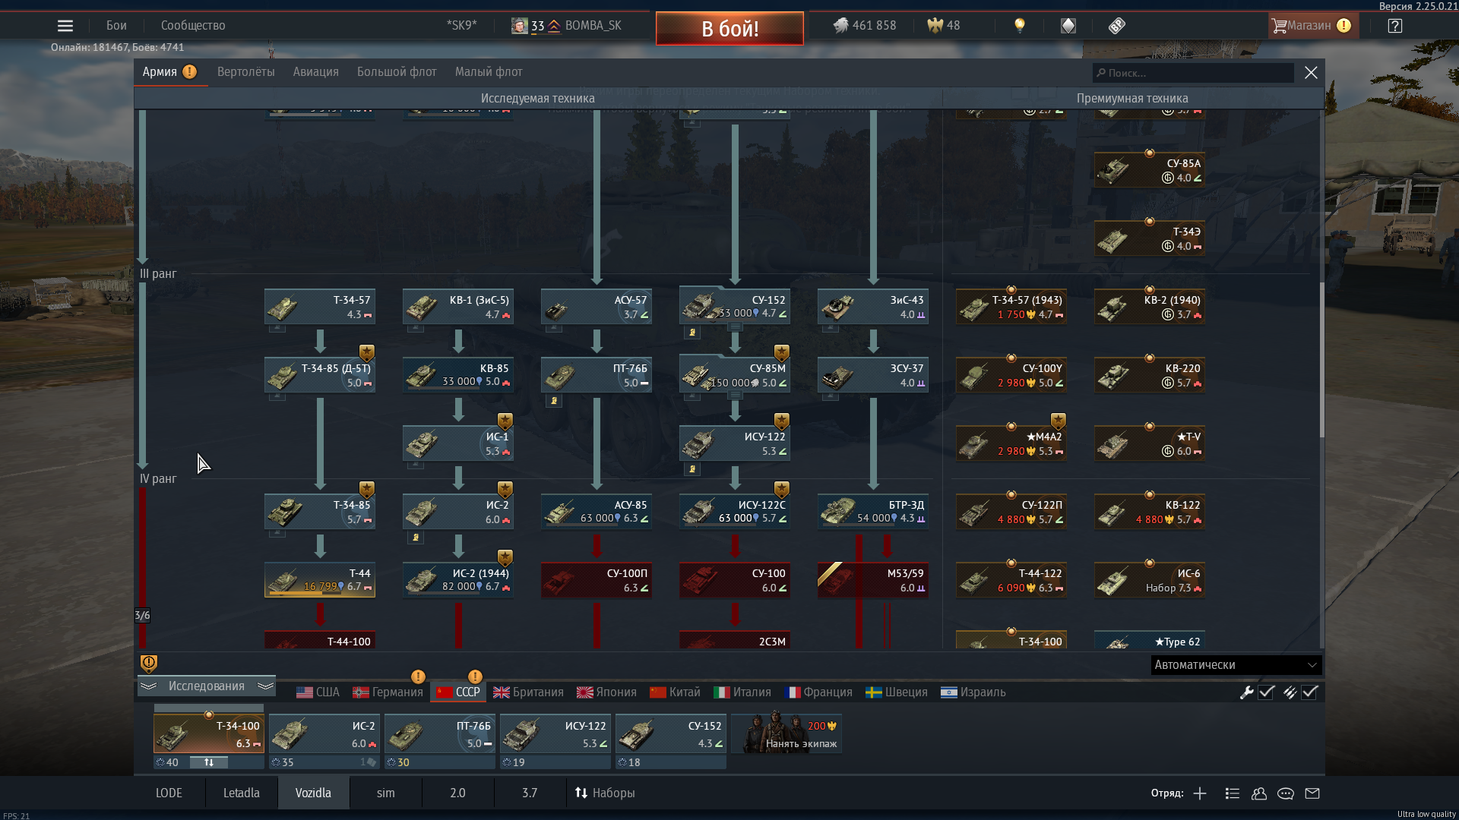1459x820 pixels.
Task: Select the СУ-100У premium card
Action: [1011, 375]
